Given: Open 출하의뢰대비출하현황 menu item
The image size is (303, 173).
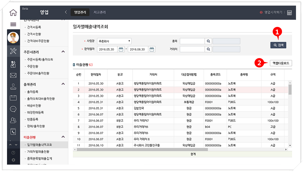Looking at the screenshot, I should [41, 99].
